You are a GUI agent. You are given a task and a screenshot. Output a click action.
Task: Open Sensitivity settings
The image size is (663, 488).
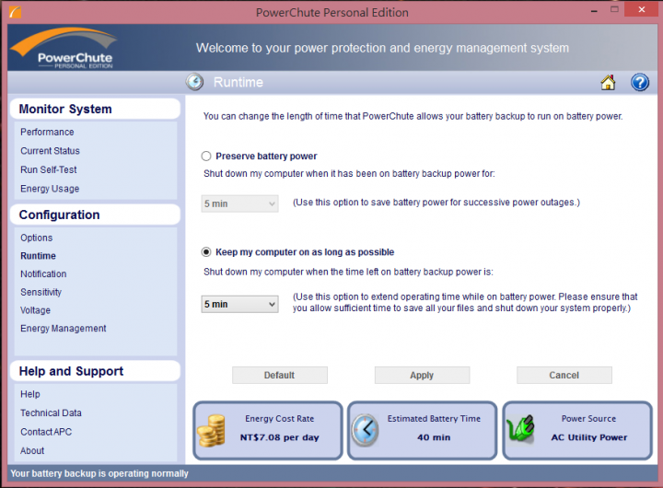[x=41, y=292]
